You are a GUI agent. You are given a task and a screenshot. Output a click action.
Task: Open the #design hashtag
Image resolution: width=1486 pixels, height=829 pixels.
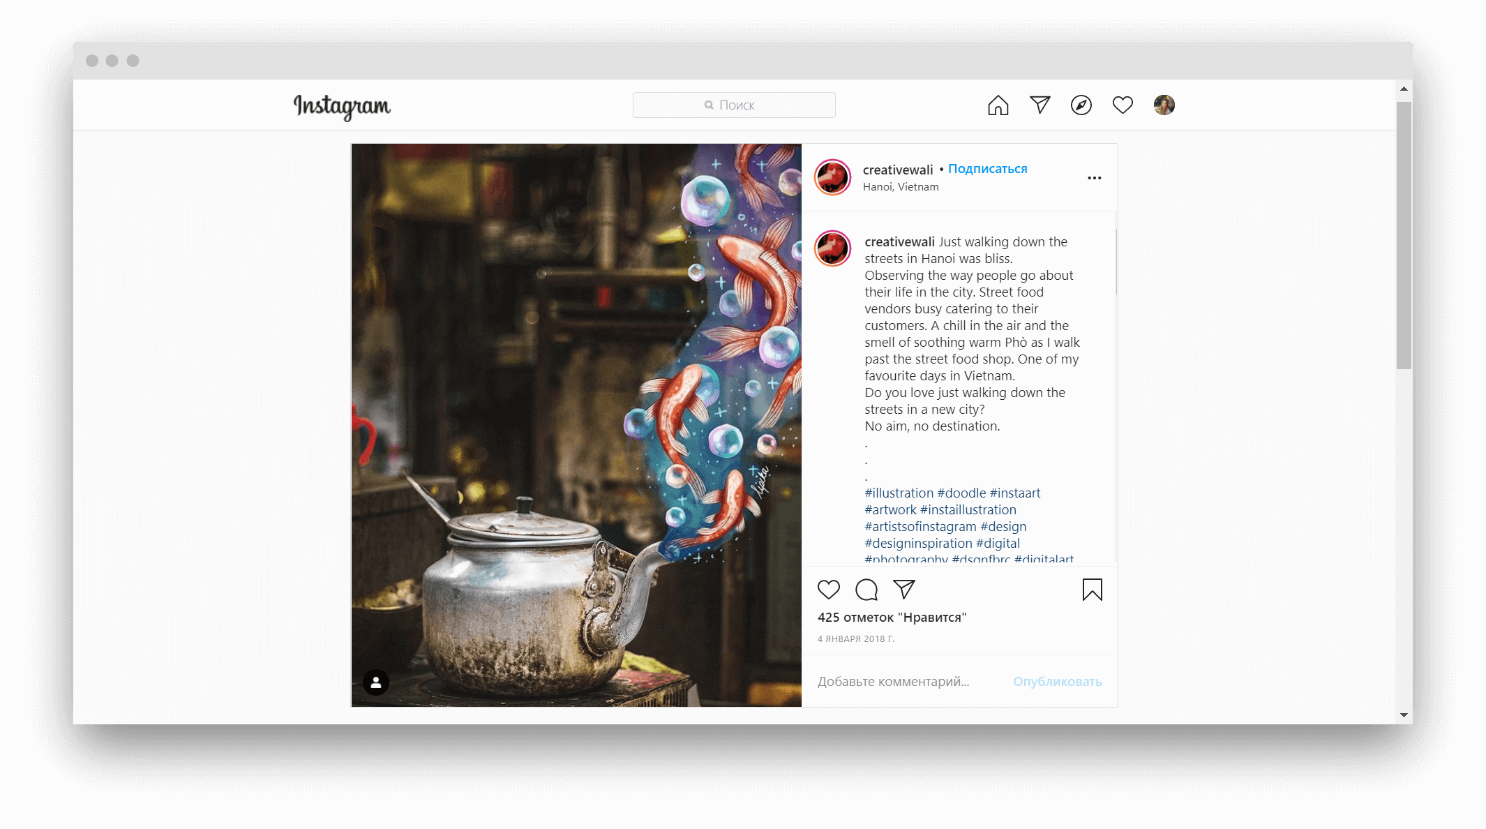(x=1003, y=527)
